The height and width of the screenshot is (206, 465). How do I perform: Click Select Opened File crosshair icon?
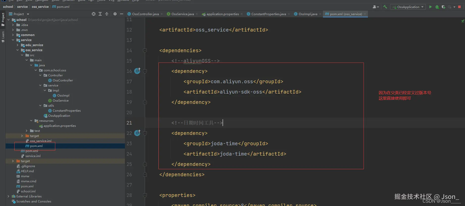click(94, 14)
